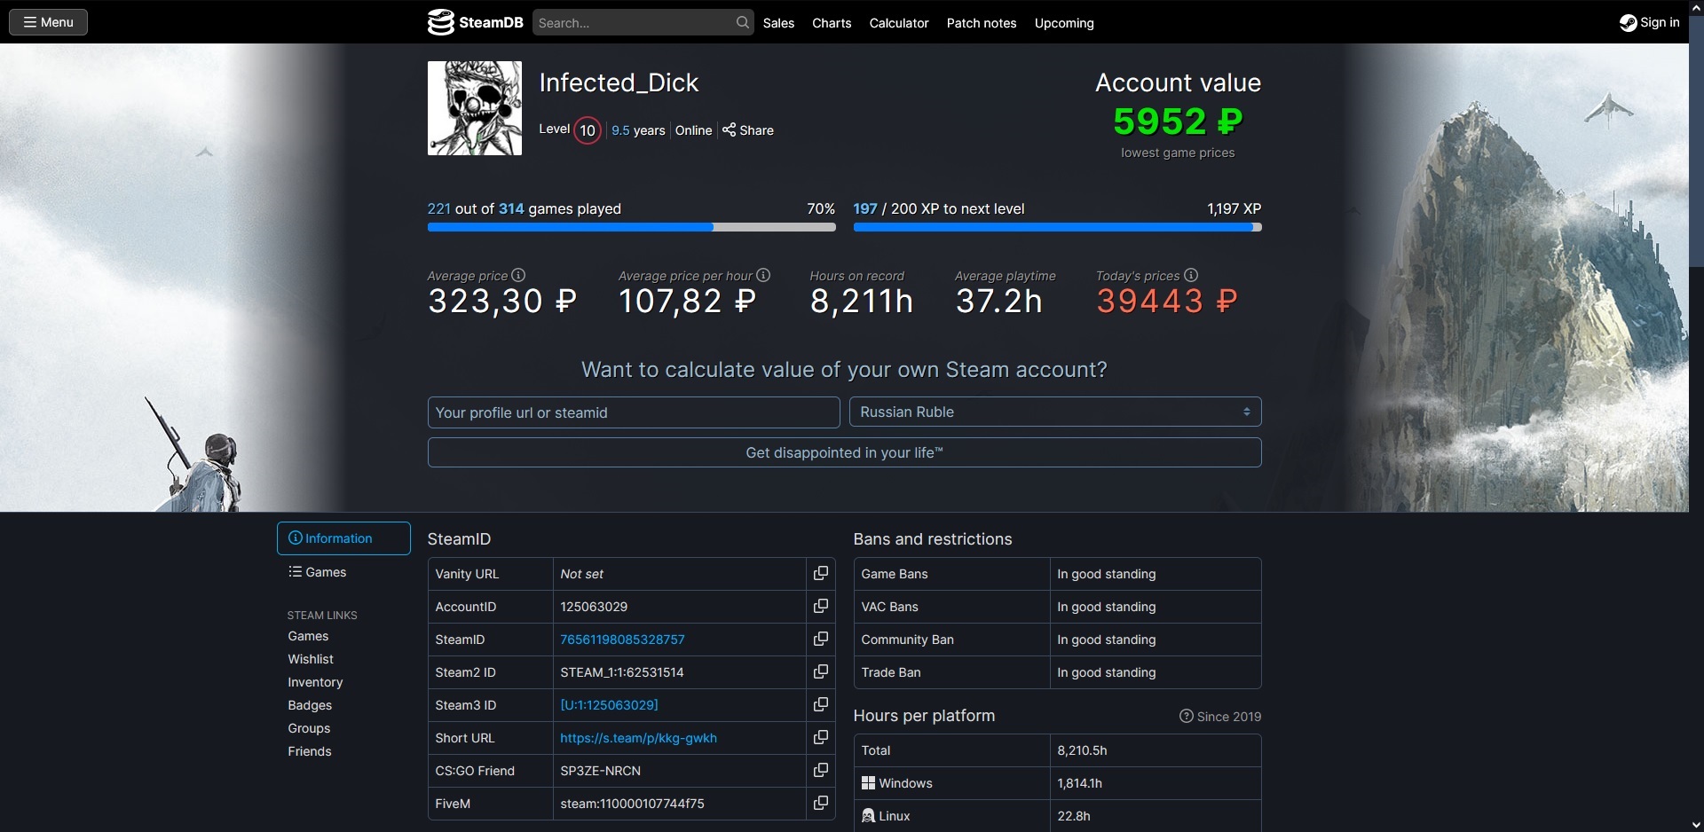Copy the FiveM identifier
This screenshot has height=832, width=1704.
pos(820,803)
